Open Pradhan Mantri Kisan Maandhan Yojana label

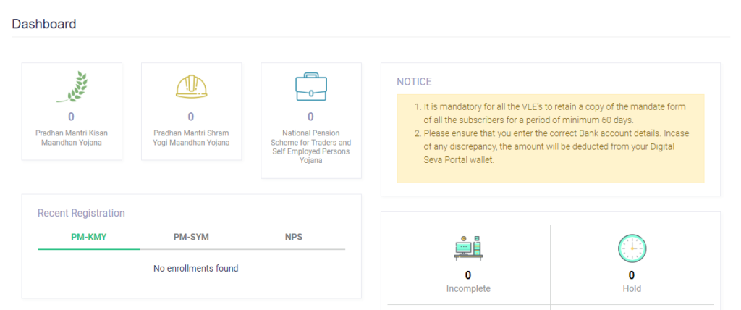click(72, 138)
